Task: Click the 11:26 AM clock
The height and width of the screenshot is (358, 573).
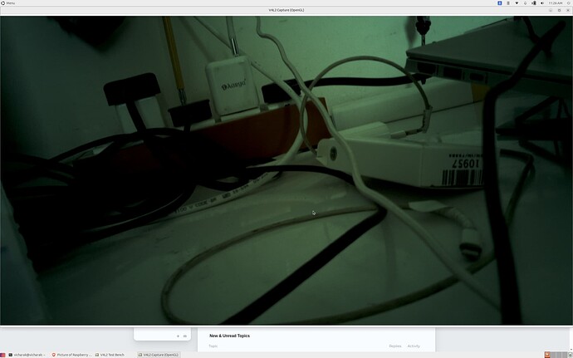Action: (556, 3)
